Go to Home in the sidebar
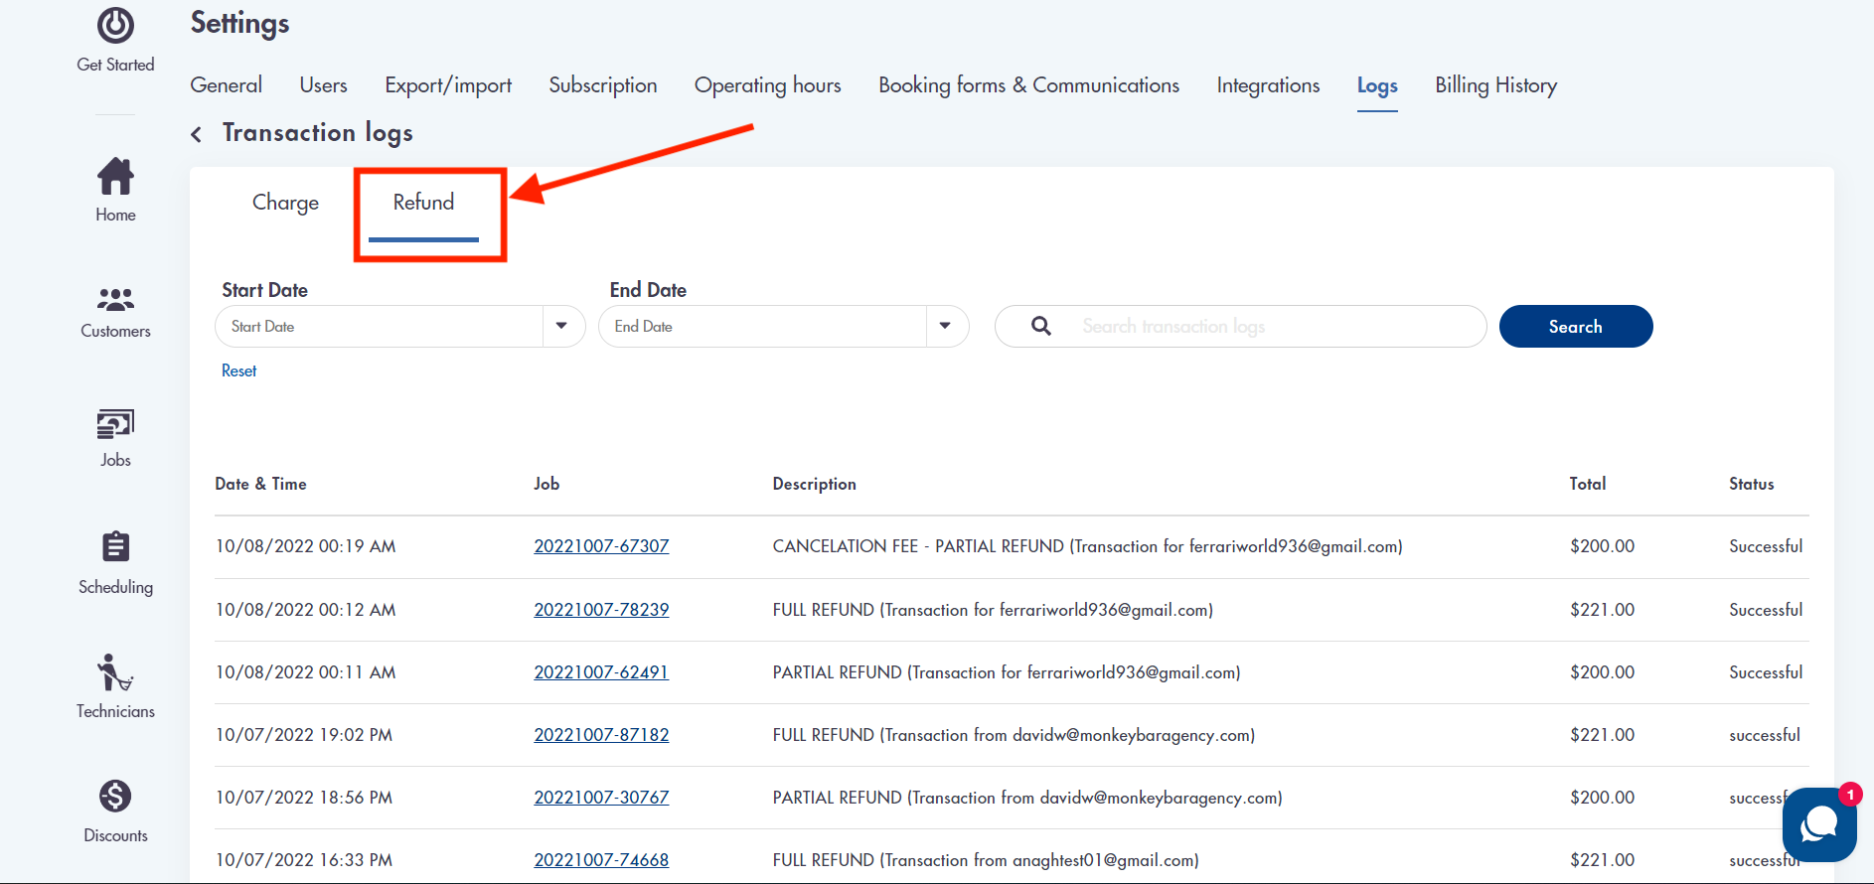 coord(115,189)
